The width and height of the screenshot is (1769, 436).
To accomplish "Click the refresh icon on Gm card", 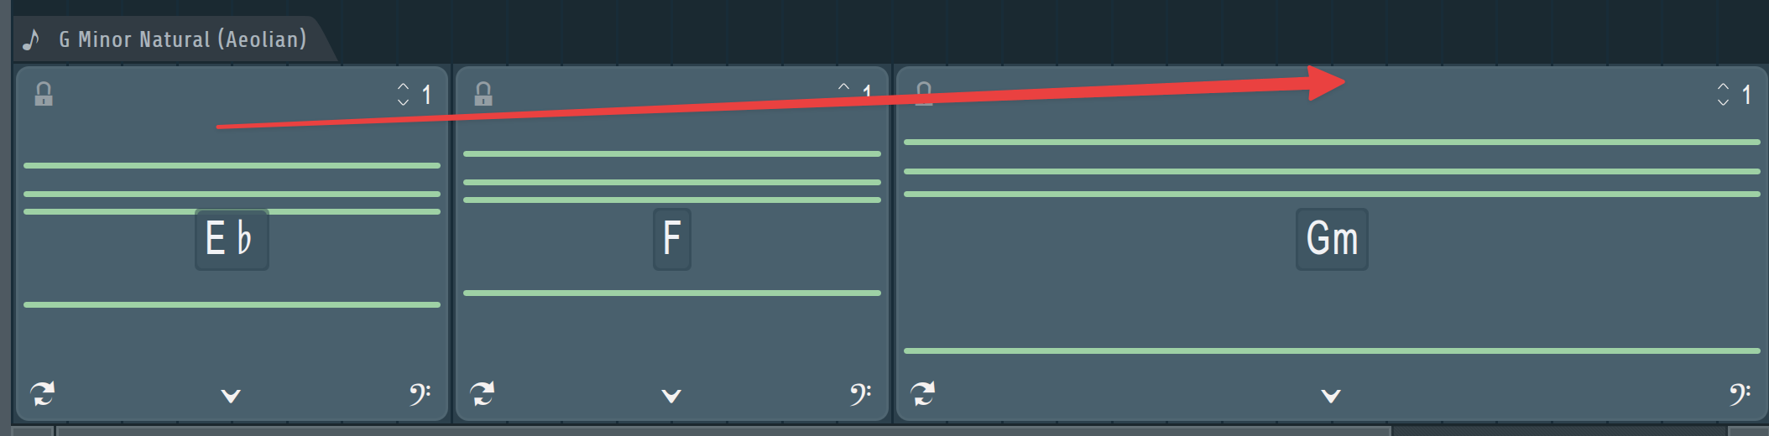I will coord(923,393).
